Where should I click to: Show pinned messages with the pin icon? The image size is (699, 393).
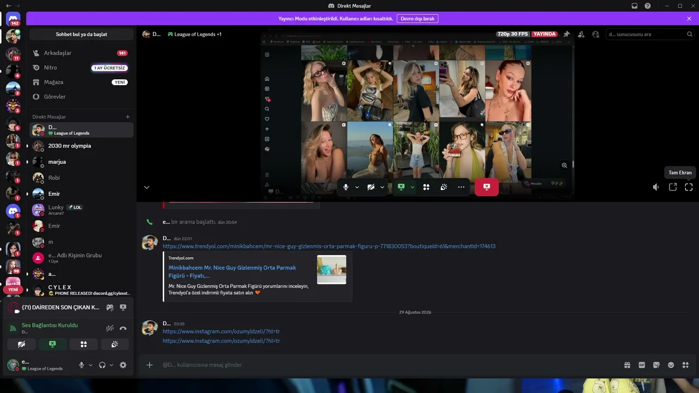tap(567, 34)
